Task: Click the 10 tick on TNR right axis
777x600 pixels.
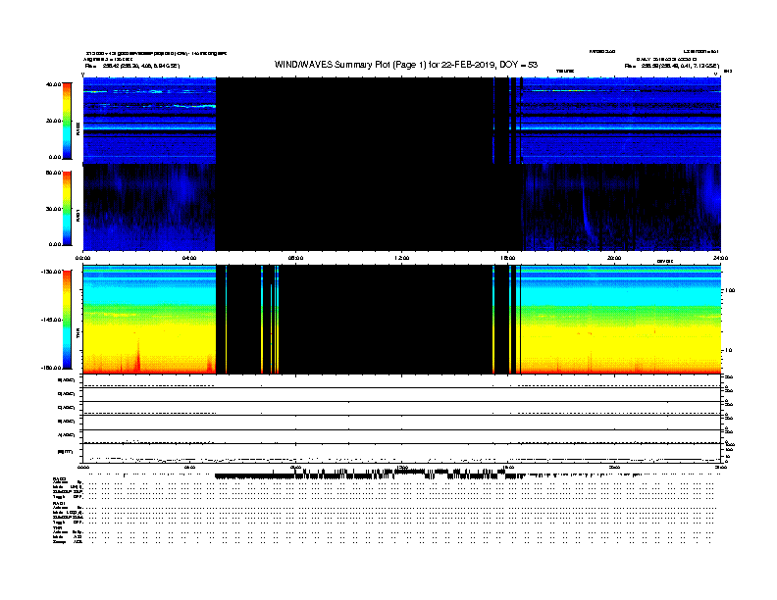Action: [728, 350]
